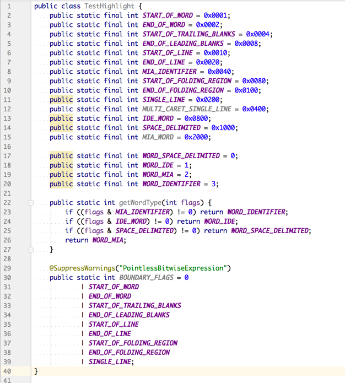345x383 pixels.
Task: Click the value 0x0008
Action: 246,44
